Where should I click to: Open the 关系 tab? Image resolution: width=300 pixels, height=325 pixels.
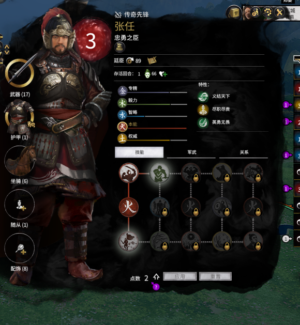click(244, 152)
